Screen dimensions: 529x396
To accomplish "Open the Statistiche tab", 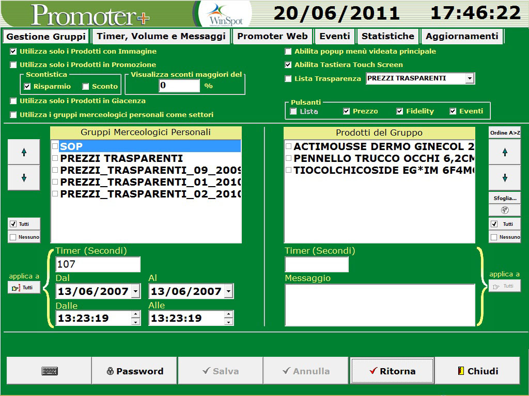I will click(387, 36).
